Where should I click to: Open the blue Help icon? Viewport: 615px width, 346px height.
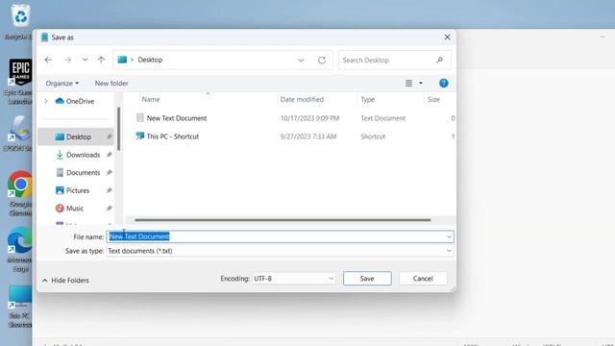[444, 84]
